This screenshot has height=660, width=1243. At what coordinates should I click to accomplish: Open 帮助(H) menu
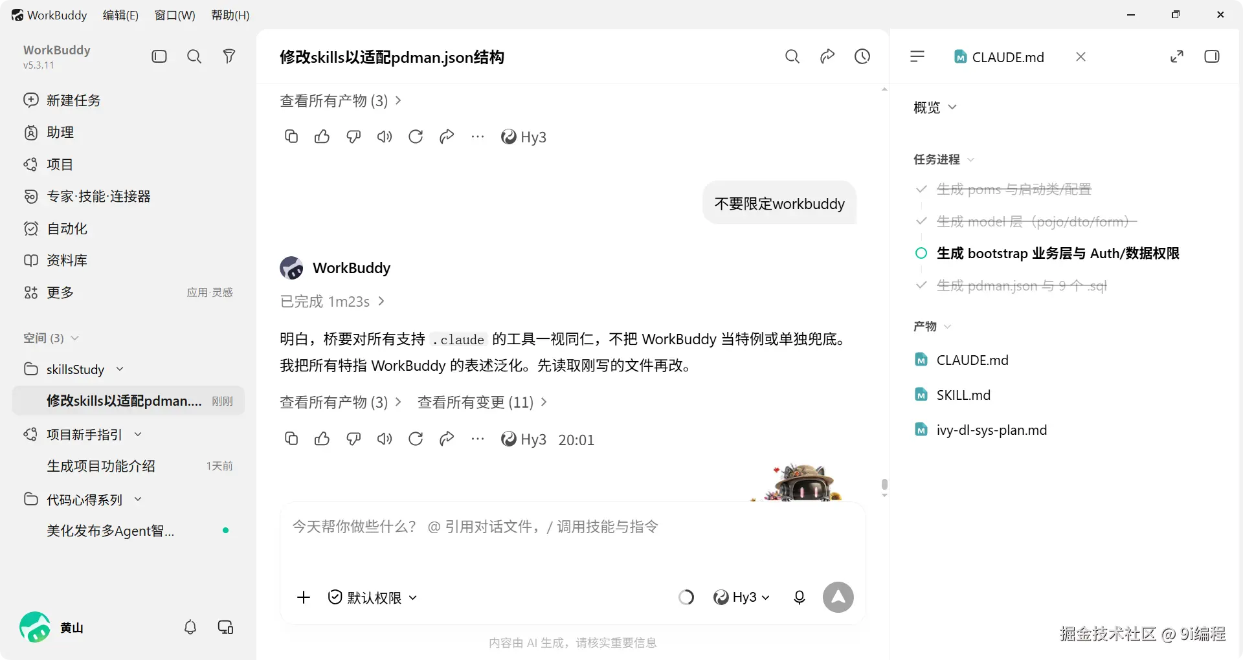[x=230, y=15]
